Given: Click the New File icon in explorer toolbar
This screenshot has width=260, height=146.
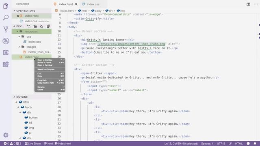Looking at the screenshot, I should 29,26.
